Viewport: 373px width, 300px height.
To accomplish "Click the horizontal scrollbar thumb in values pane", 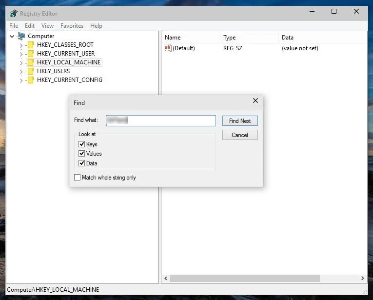I will pos(245,278).
